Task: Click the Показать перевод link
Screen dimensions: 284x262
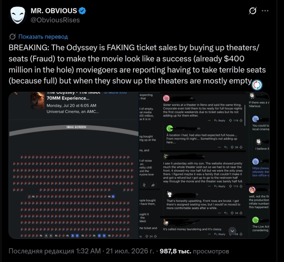Action: point(43,36)
